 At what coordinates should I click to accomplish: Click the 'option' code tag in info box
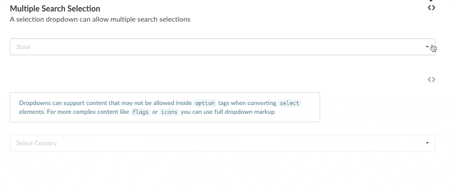pyautogui.click(x=205, y=103)
